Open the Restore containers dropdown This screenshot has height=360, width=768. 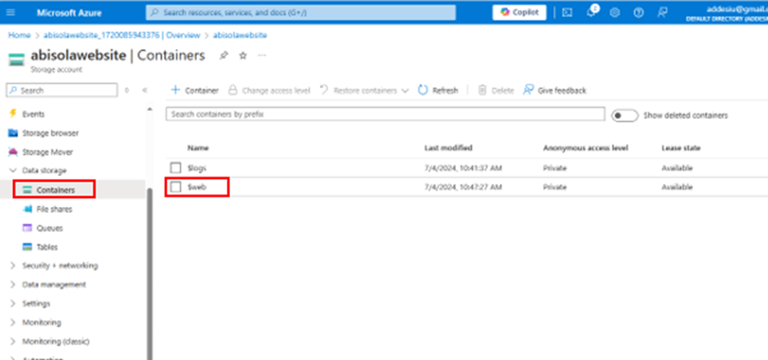point(364,90)
